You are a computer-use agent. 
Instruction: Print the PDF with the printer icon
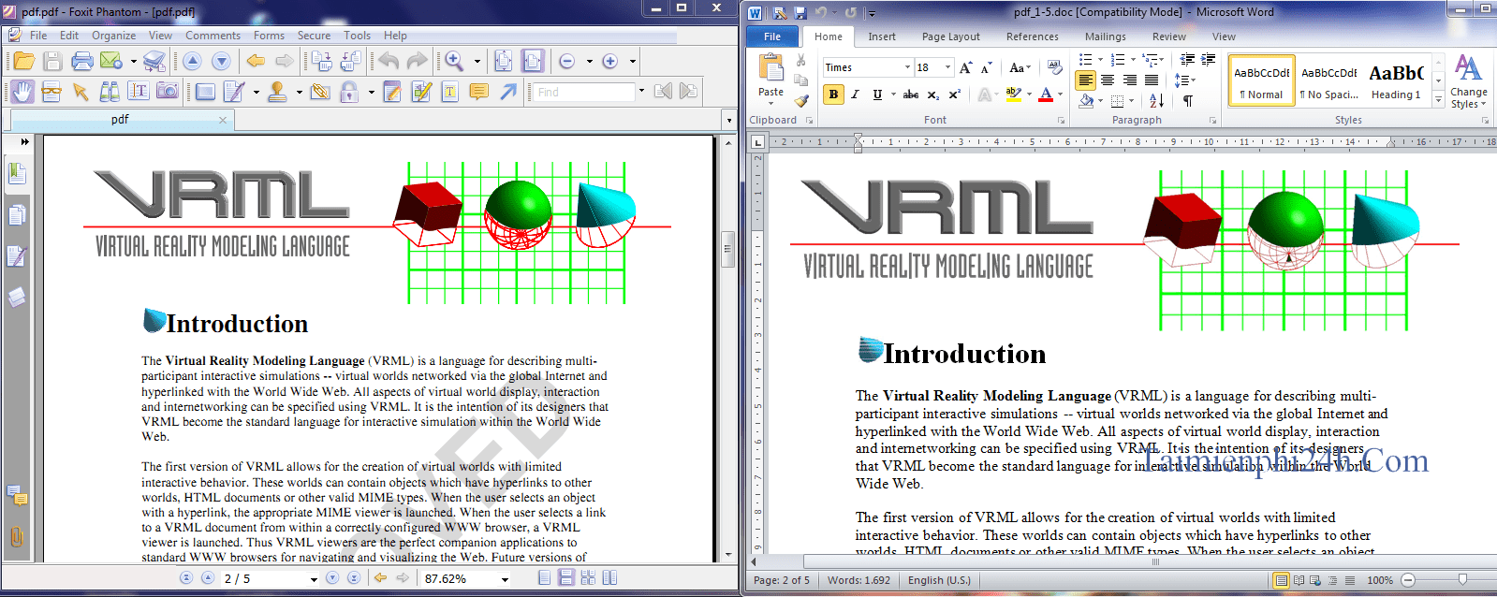click(x=82, y=62)
